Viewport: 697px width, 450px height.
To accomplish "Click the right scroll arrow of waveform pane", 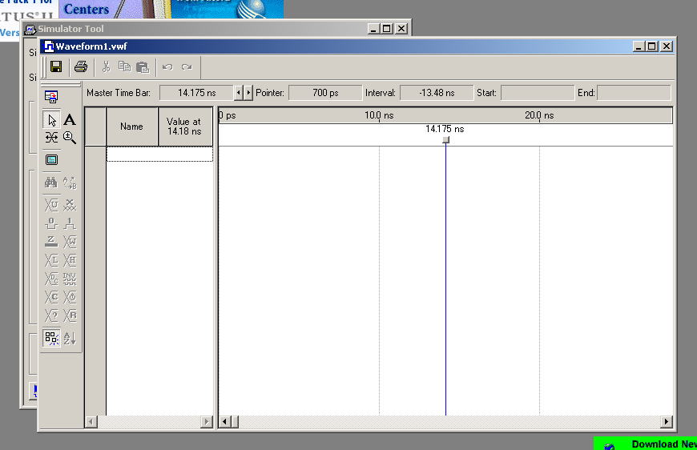I will point(666,421).
